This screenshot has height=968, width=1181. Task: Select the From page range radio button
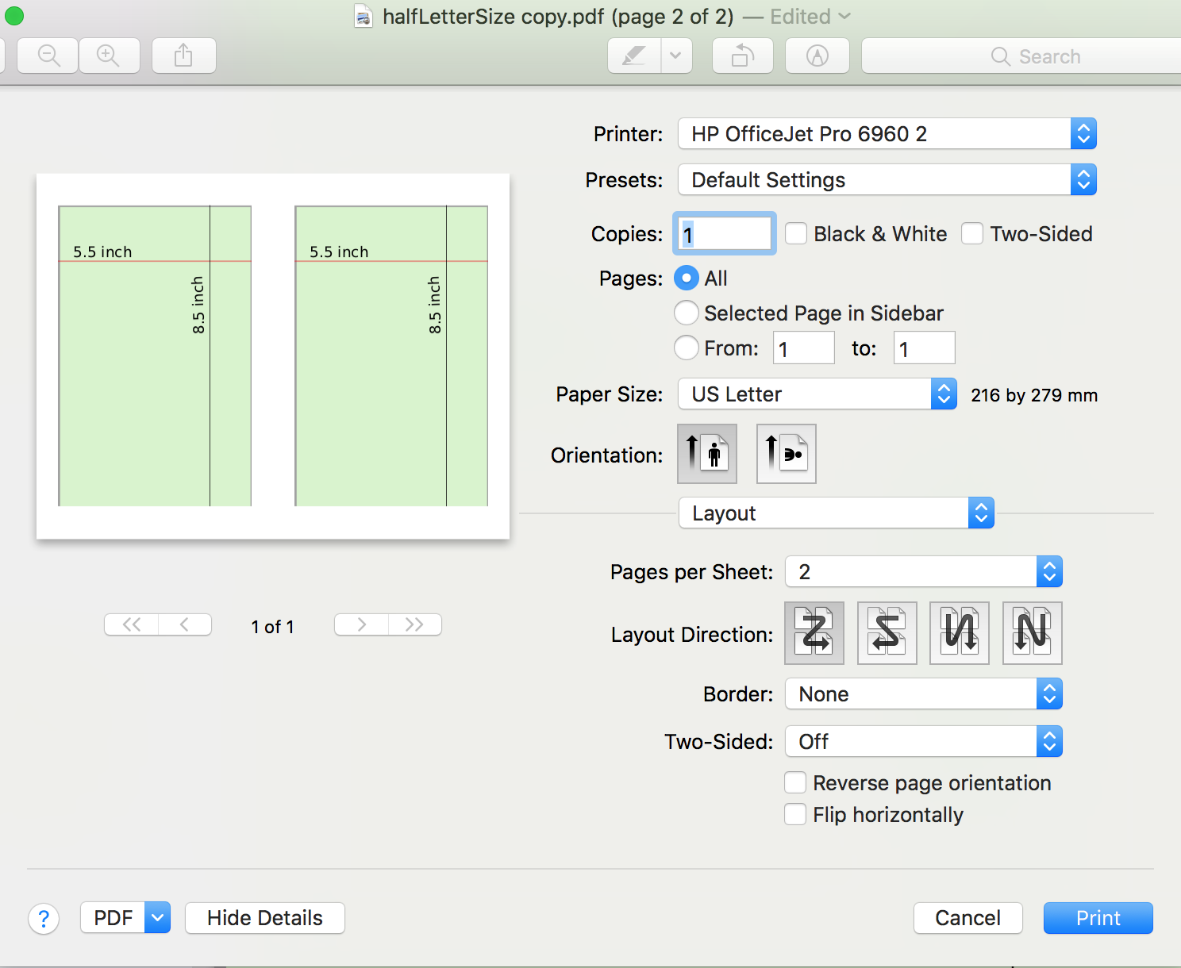click(686, 348)
